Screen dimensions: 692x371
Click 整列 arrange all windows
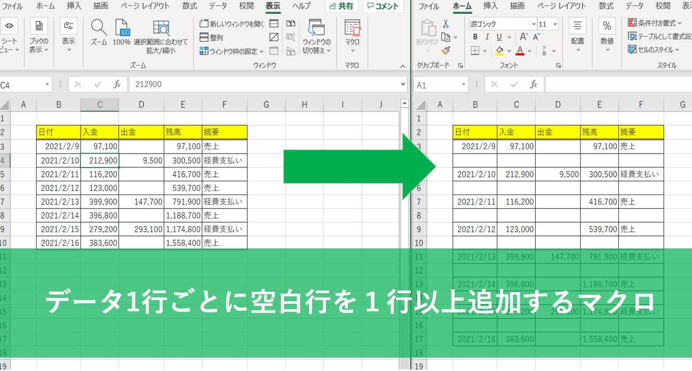(211, 38)
